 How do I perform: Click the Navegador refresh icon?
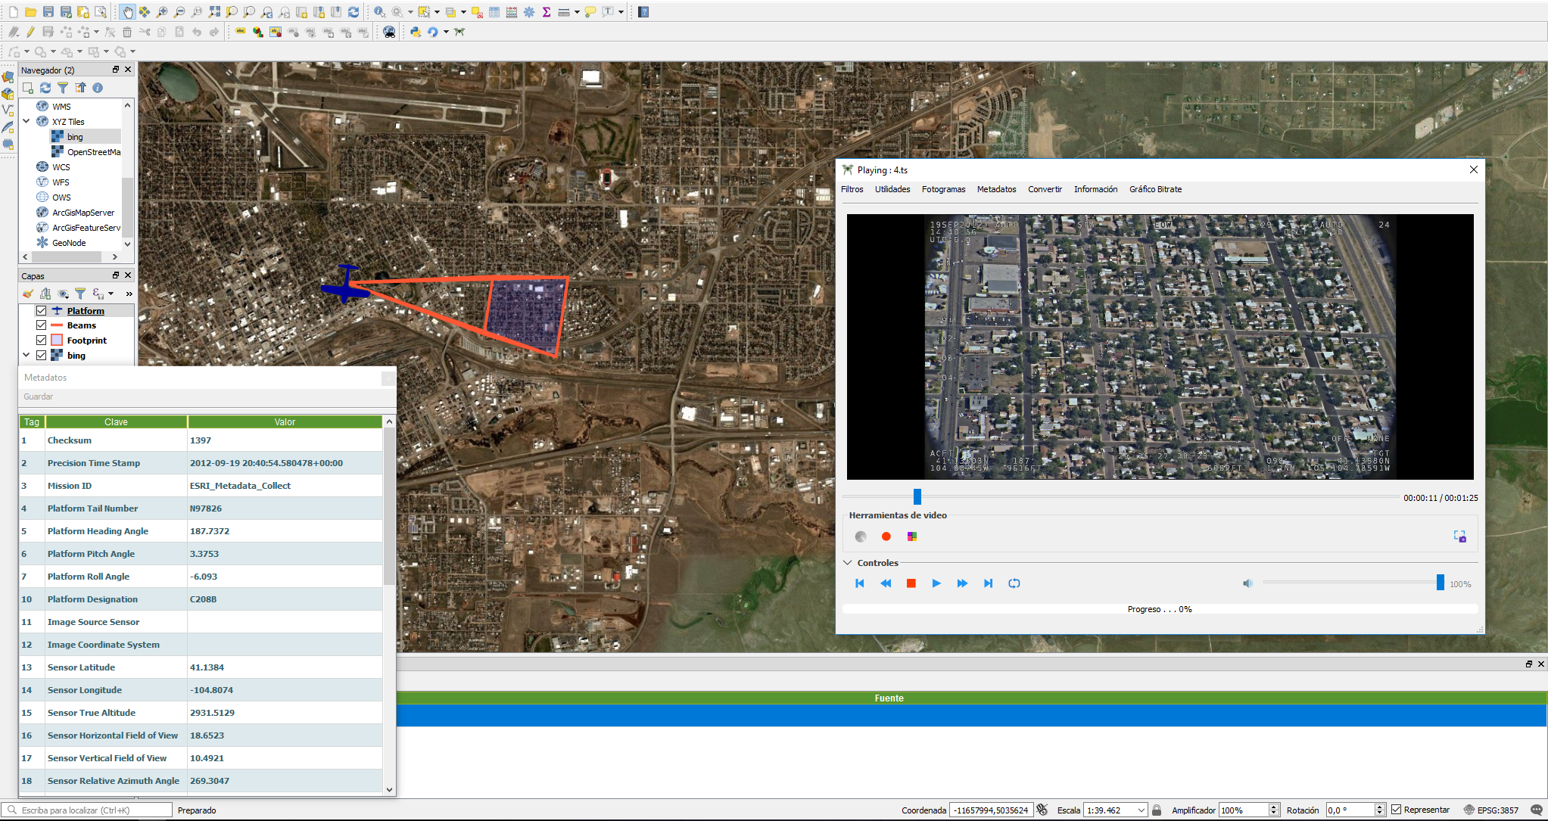(x=45, y=88)
